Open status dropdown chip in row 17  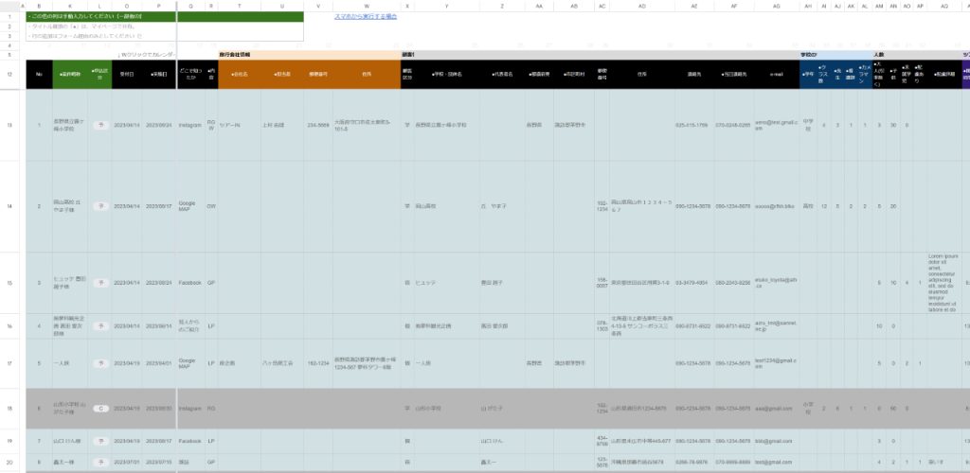99,362
